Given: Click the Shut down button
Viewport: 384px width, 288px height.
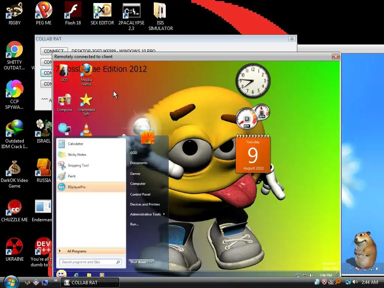Looking at the screenshot, I should click(x=138, y=262).
